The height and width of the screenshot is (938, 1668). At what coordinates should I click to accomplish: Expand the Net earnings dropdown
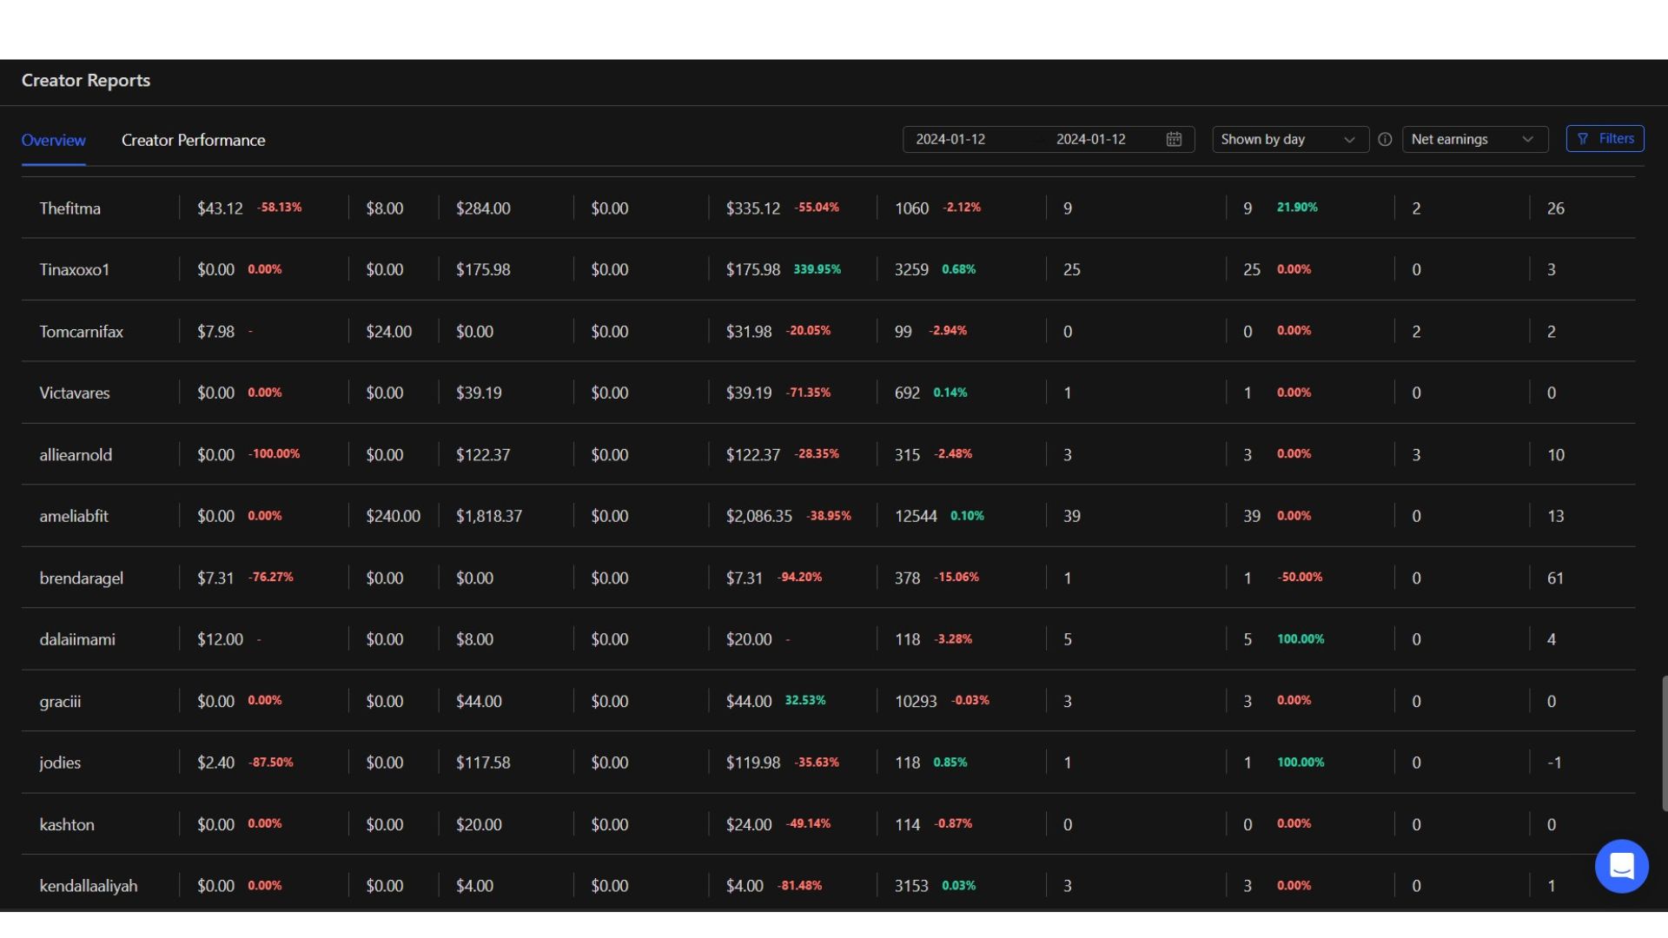click(x=1474, y=139)
